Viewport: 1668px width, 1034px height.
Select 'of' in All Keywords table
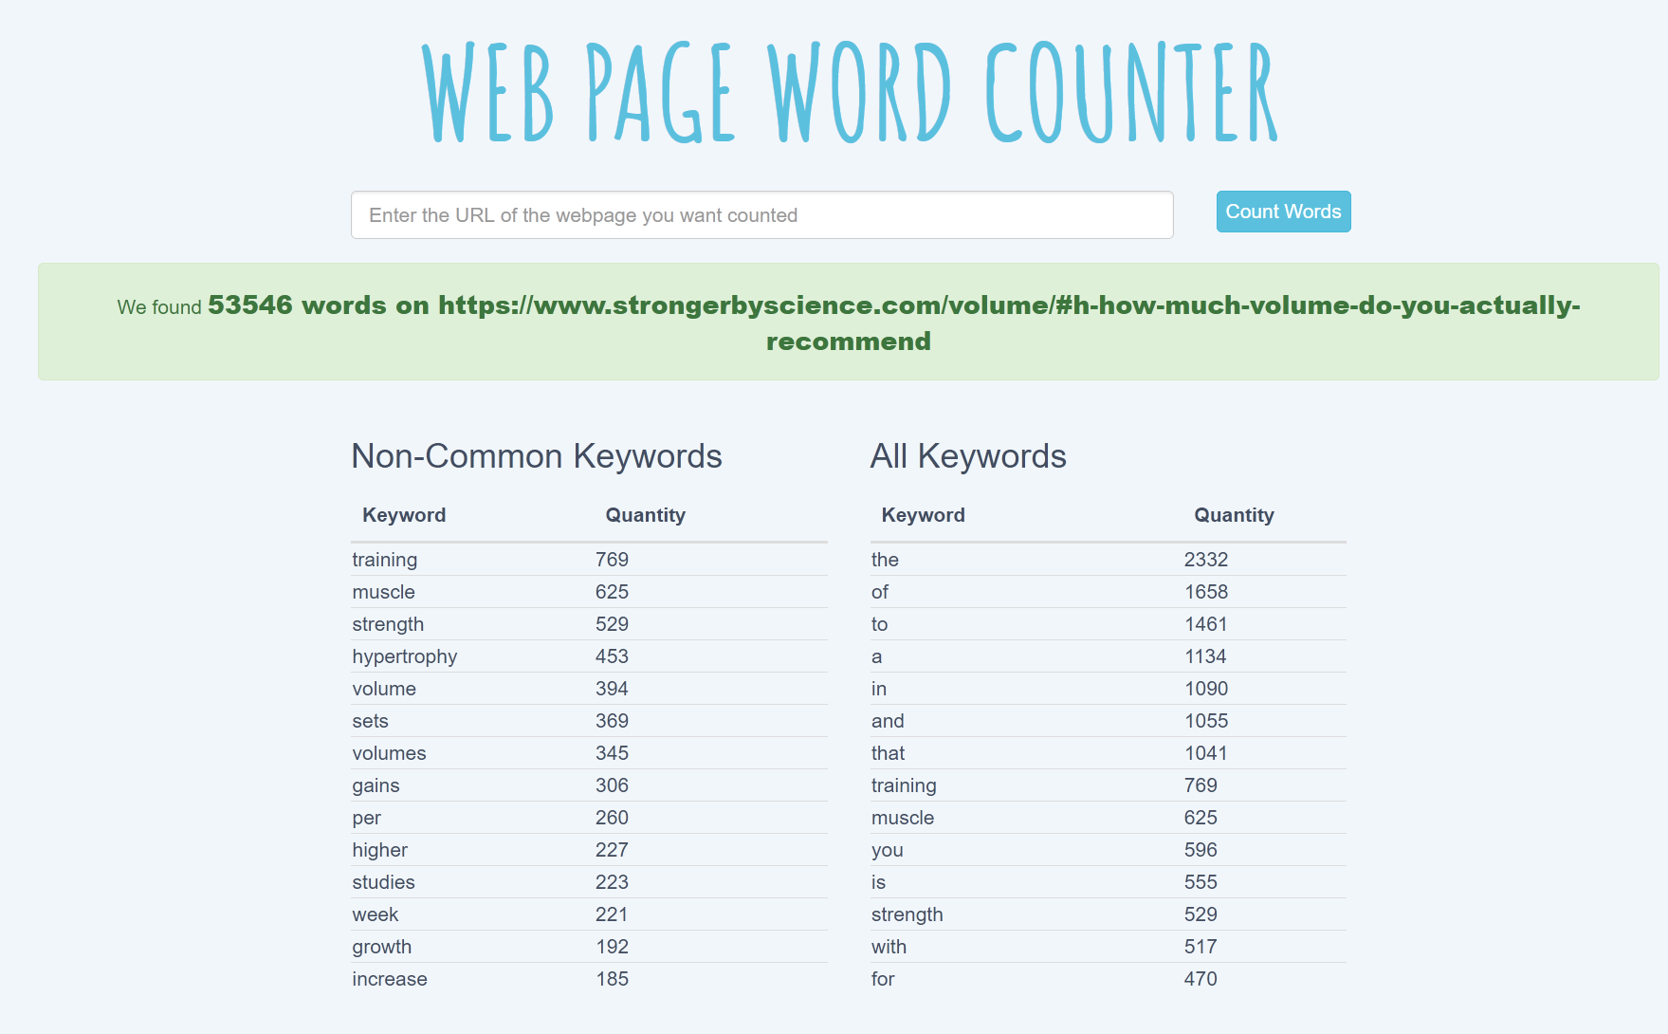tap(879, 592)
